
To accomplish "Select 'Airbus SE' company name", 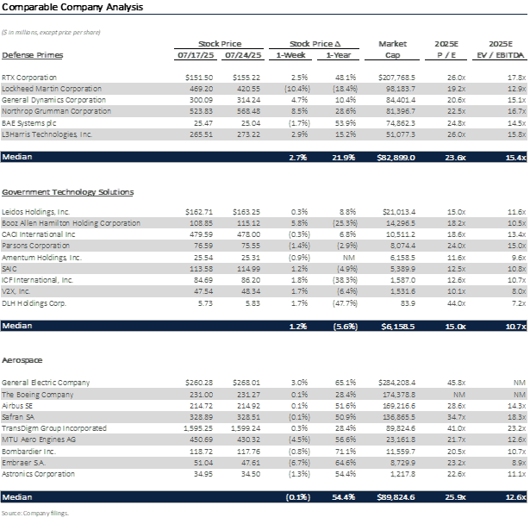I will (x=17, y=406).
